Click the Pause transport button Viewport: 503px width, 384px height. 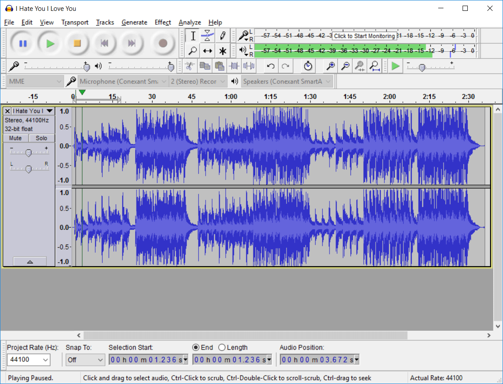pos(23,43)
